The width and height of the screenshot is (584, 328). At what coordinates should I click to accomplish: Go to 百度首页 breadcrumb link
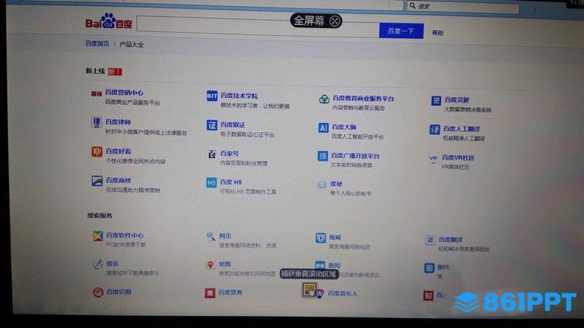coord(97,43)
